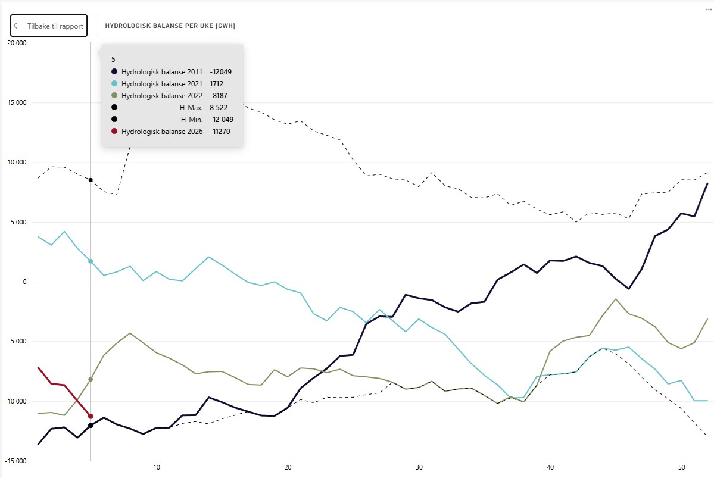
Task: Click the olive swatch for Hydrologisk balanse 2022
Action: [x=114, y=95]
